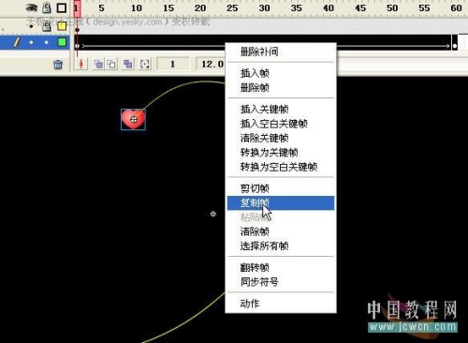Toggle lock dot of the selected layer
Screen dimensions: 468x343
[x=47, y=42]
